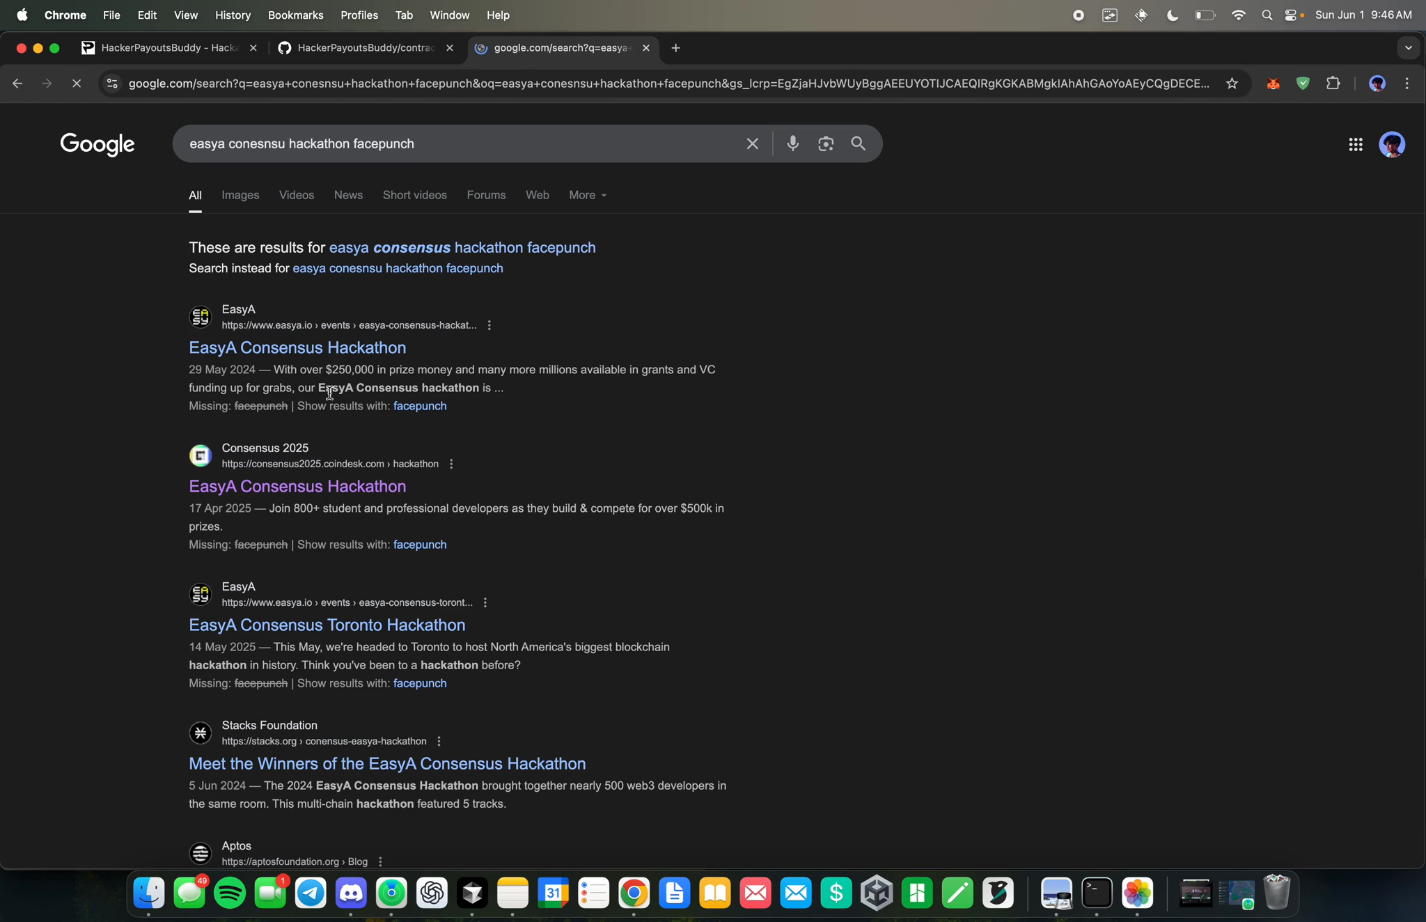Start voice search with microphone icon
The height and width of the screenshot is (922, 1426).
792,143
